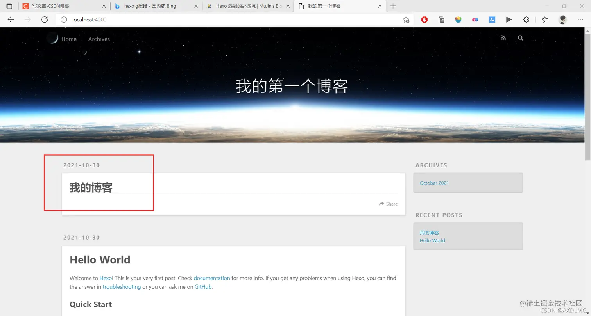Open the vertical tabs pane icon
591x316 pixels.
pyautogui.click(x=9, y=6)
